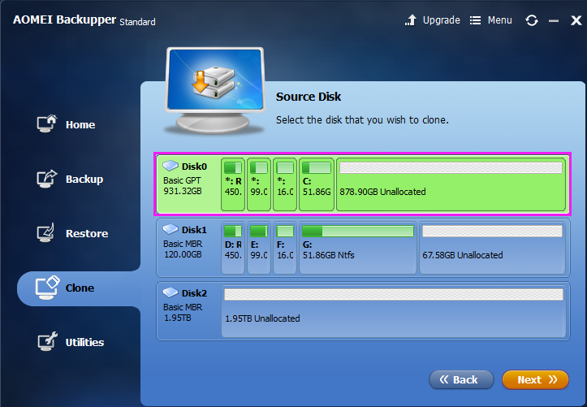Screen dimensions: 587x407
Task: Click the G: 51.86GB Ntfs partition
Action: point(358,248)
